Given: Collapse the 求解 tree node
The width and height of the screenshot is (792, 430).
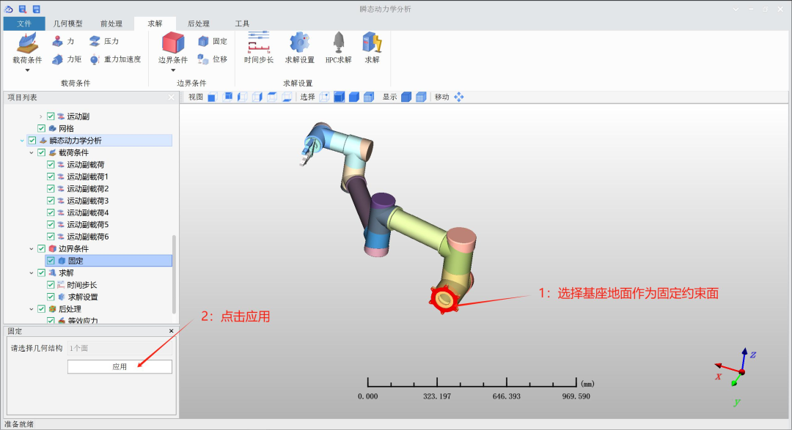Looking at the screenshot, I should [32, 273].
